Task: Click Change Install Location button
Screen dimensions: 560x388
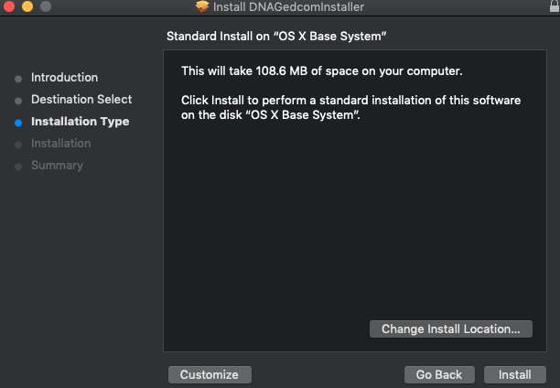Action: pos(450,329)
